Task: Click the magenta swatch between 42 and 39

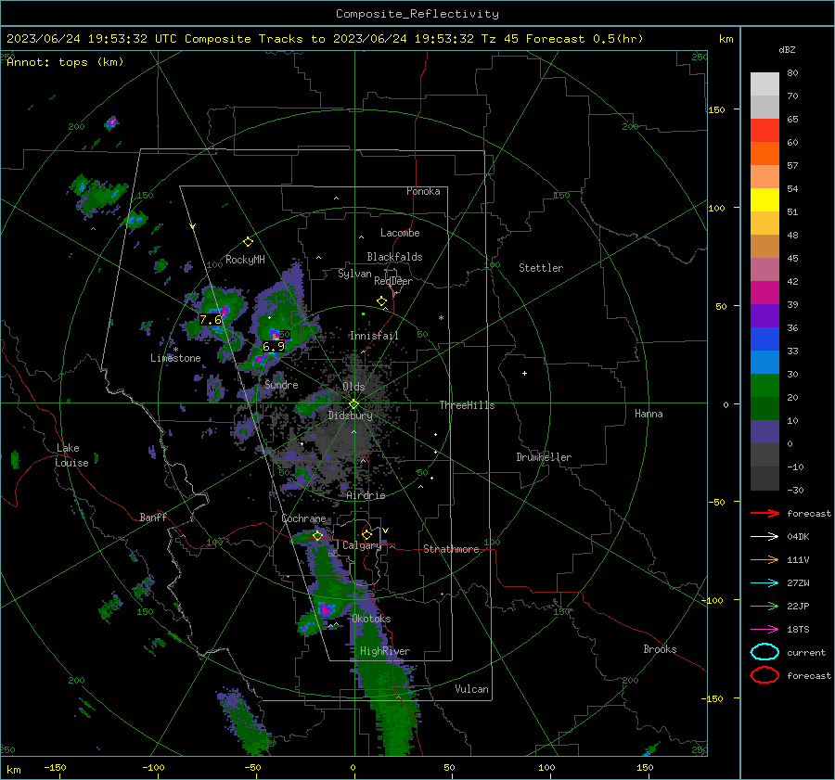Action: click(x=764, y=292)
